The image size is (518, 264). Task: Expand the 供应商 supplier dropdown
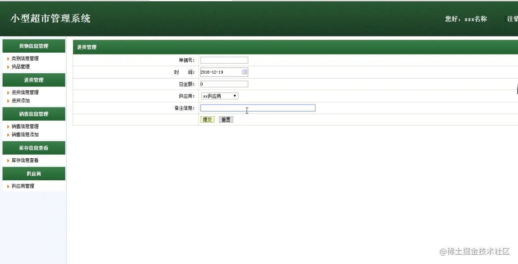(220, 96)
